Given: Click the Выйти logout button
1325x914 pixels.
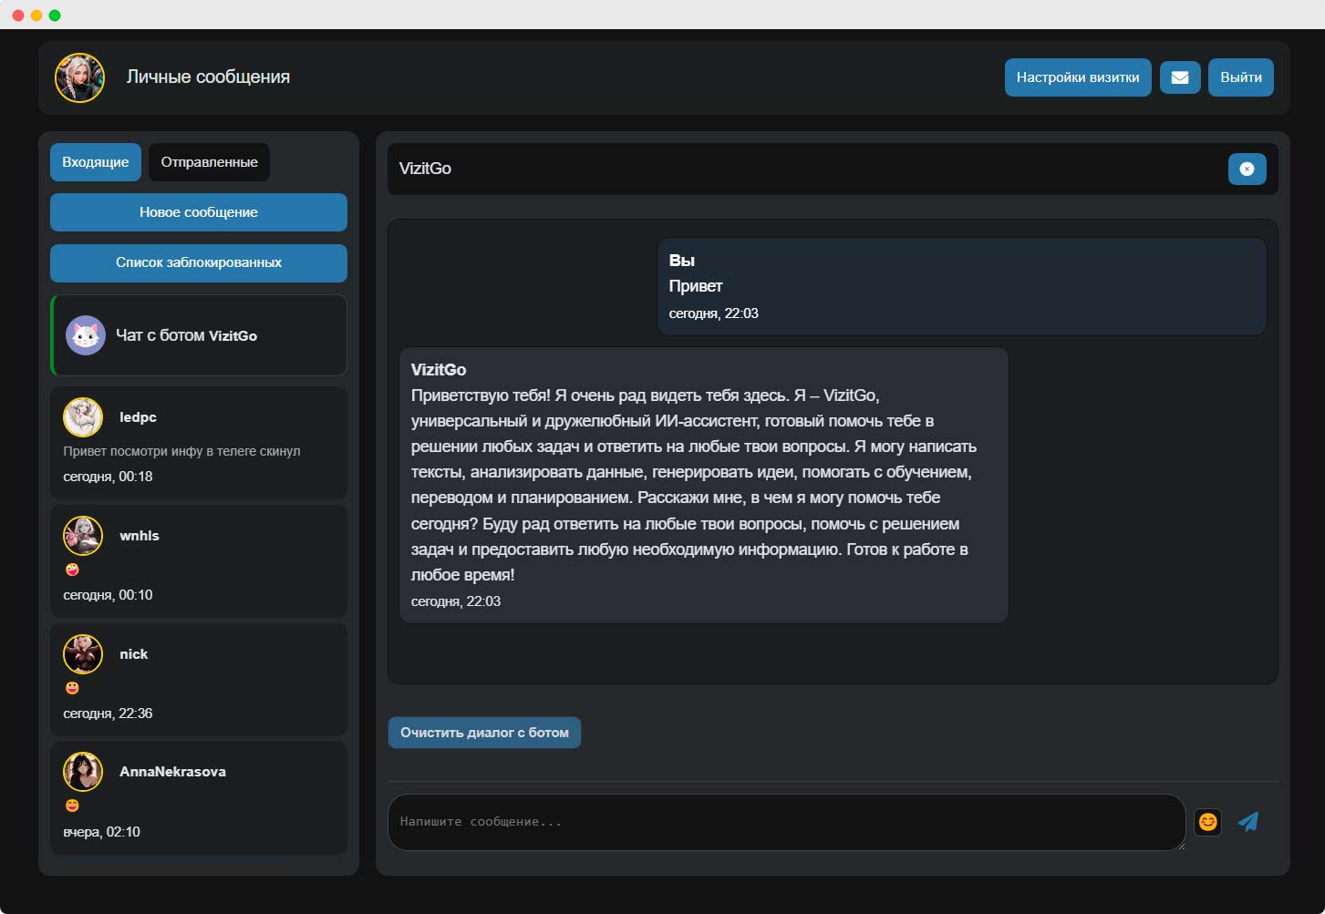Looking at the screenshot, I should click(1240, 77).
